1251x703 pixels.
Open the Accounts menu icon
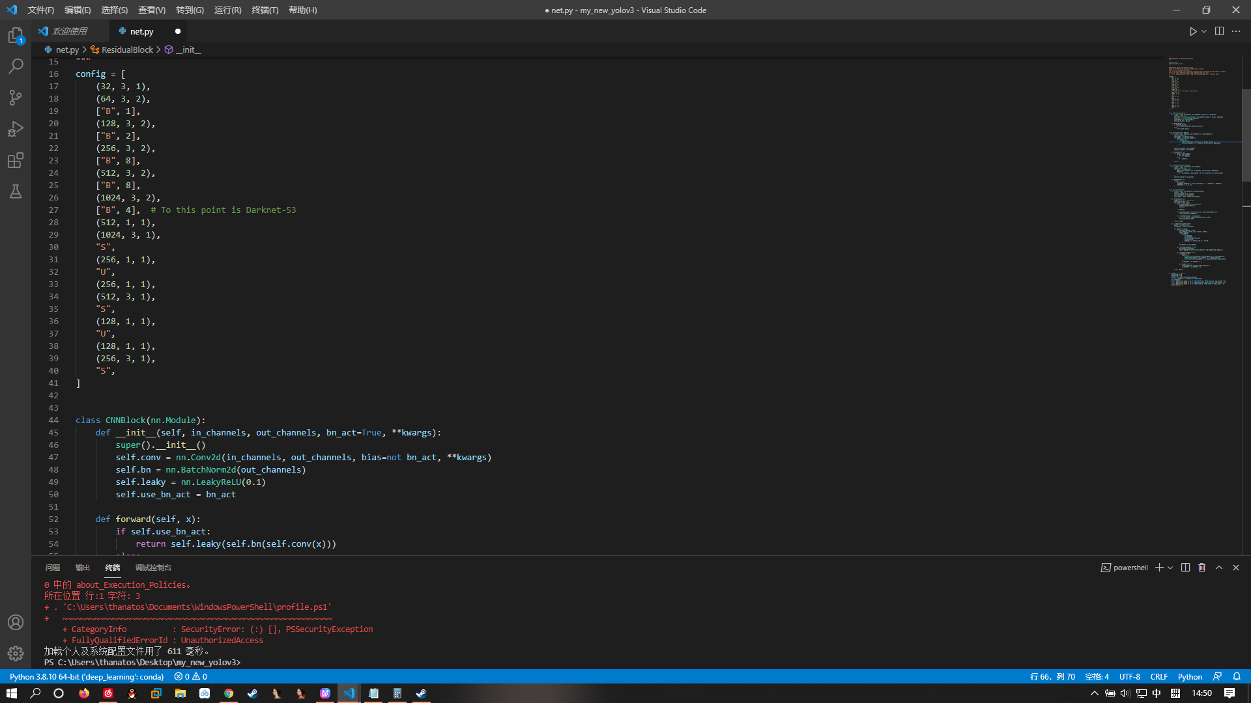[x=16, y=622]
